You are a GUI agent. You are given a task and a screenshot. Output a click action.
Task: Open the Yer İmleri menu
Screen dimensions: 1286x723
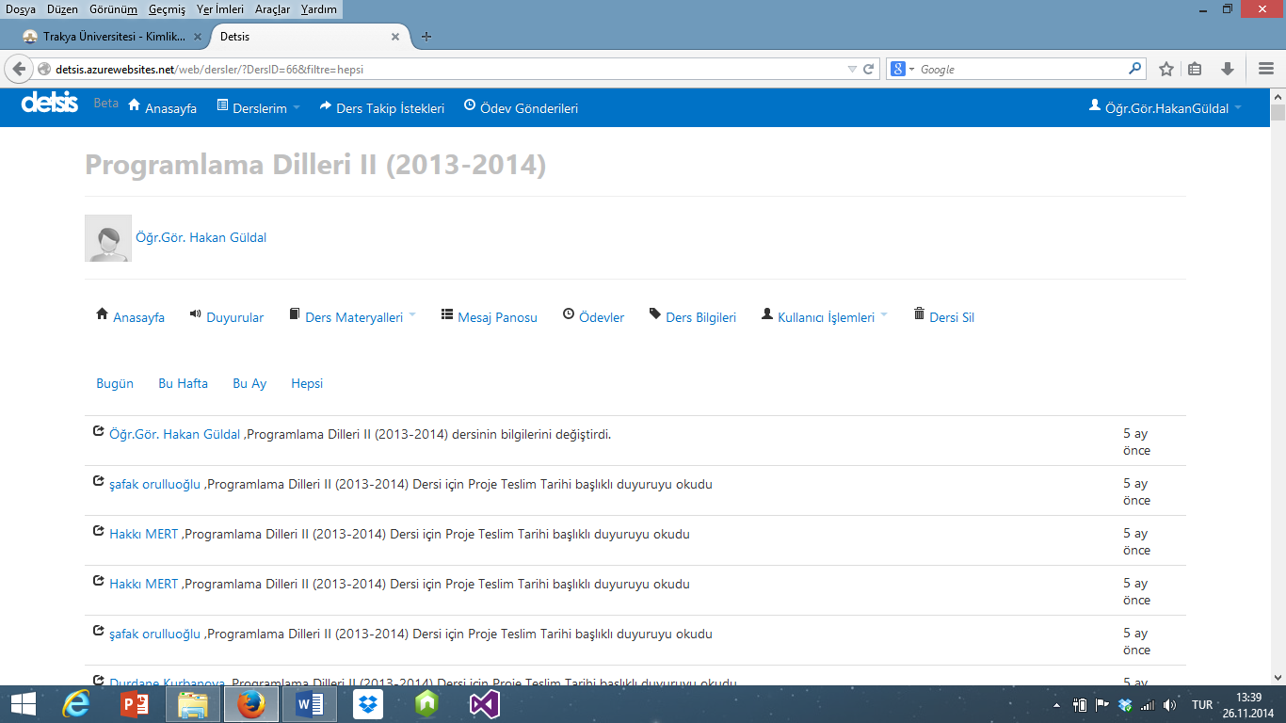(220, 9)
